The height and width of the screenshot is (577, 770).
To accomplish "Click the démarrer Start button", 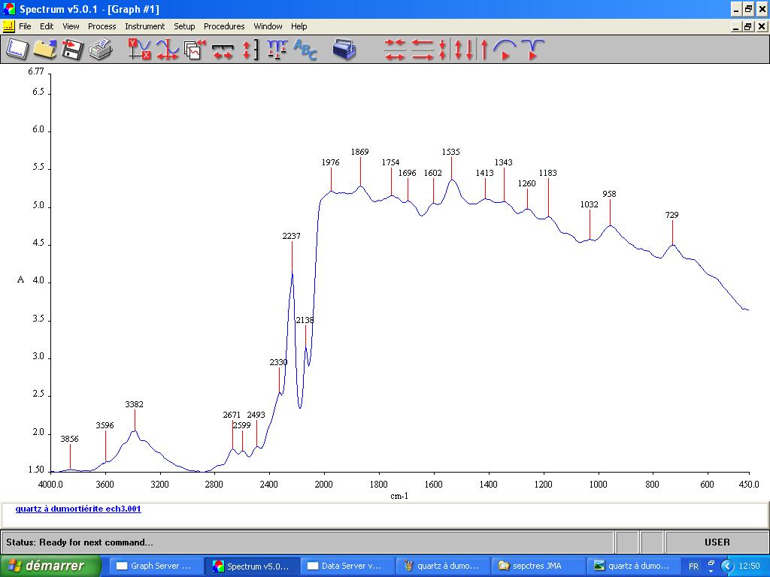I will (51, 566).
